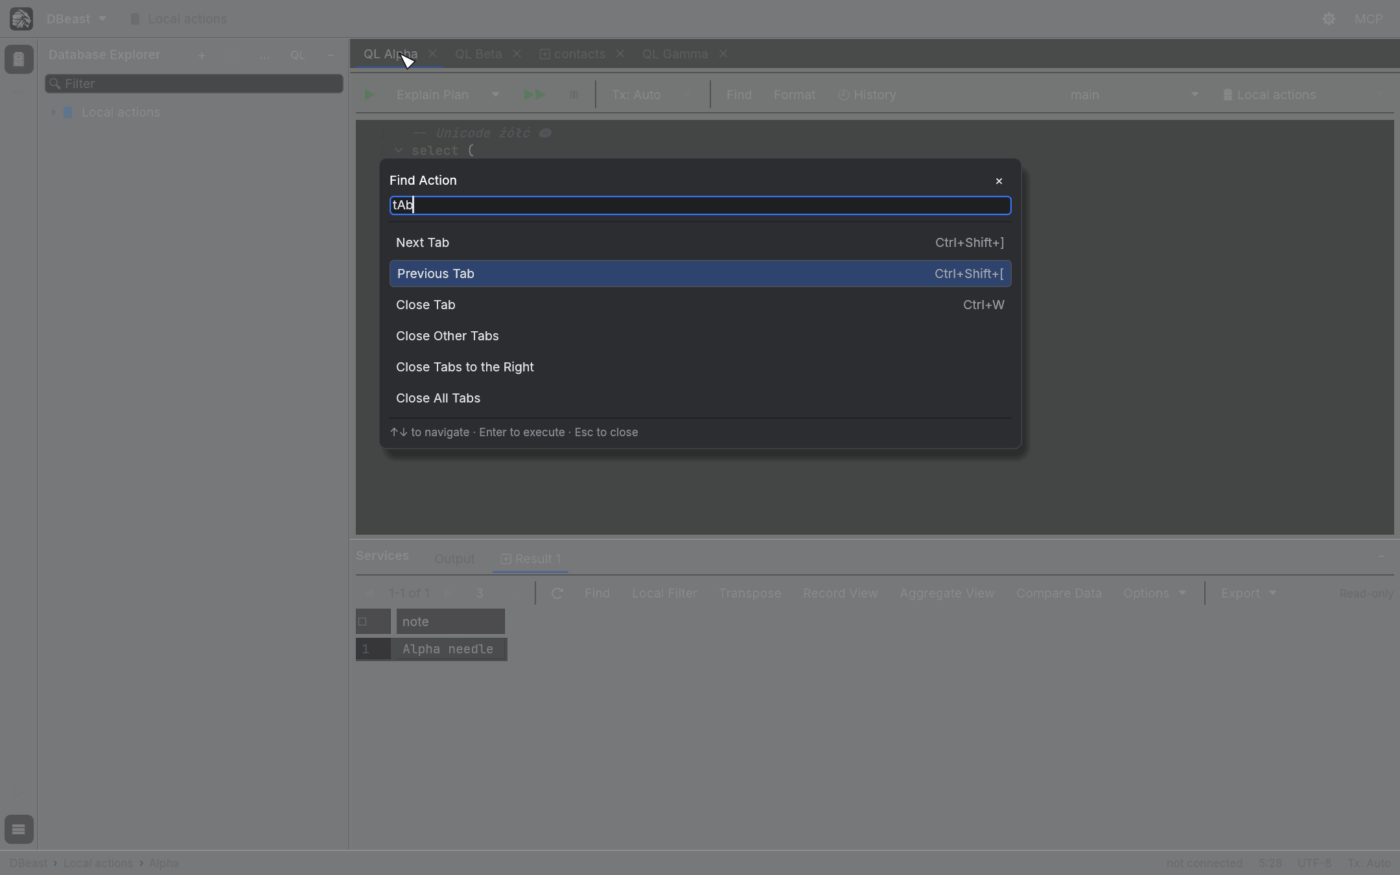The image size is (1400, 875).
Task: Click the Transpose results button
Action: [x=750, y=594]
